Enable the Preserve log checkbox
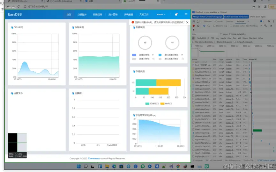 [x=214, y=26]
